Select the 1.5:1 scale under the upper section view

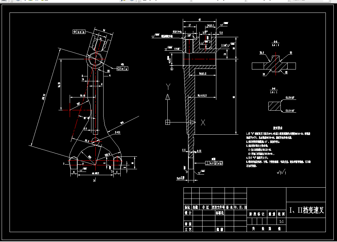(x=276, y=45)
